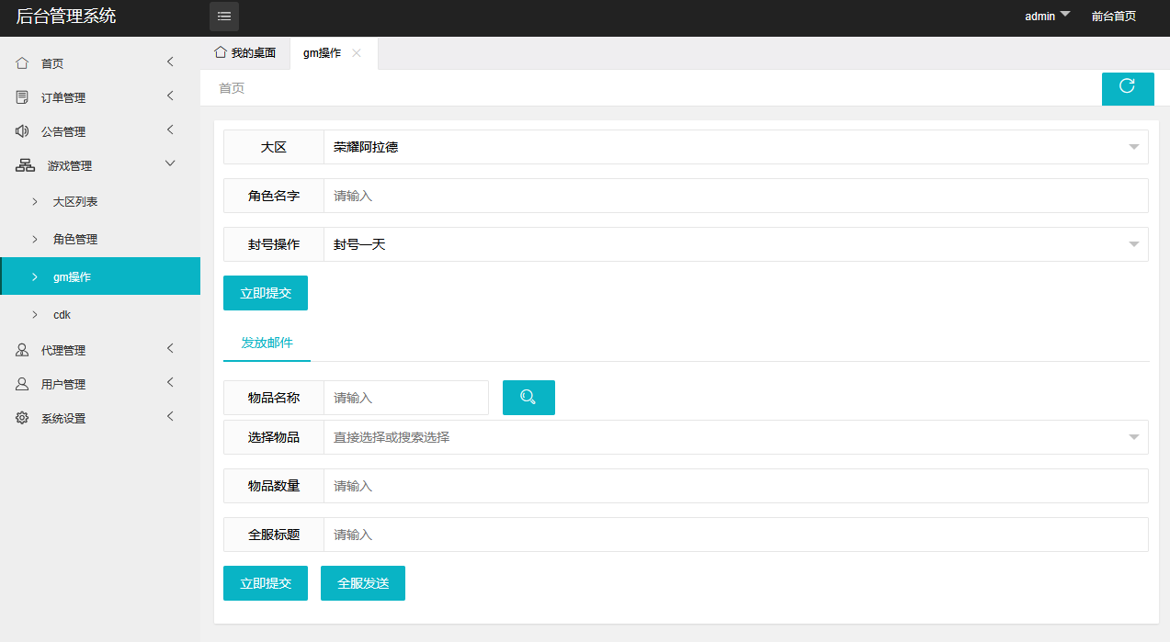Open the 系统设置 settings gear icon
Image resolution: width=1170 pixels, height=642 pixels.
pyautogui.click(x=21, y=417)
